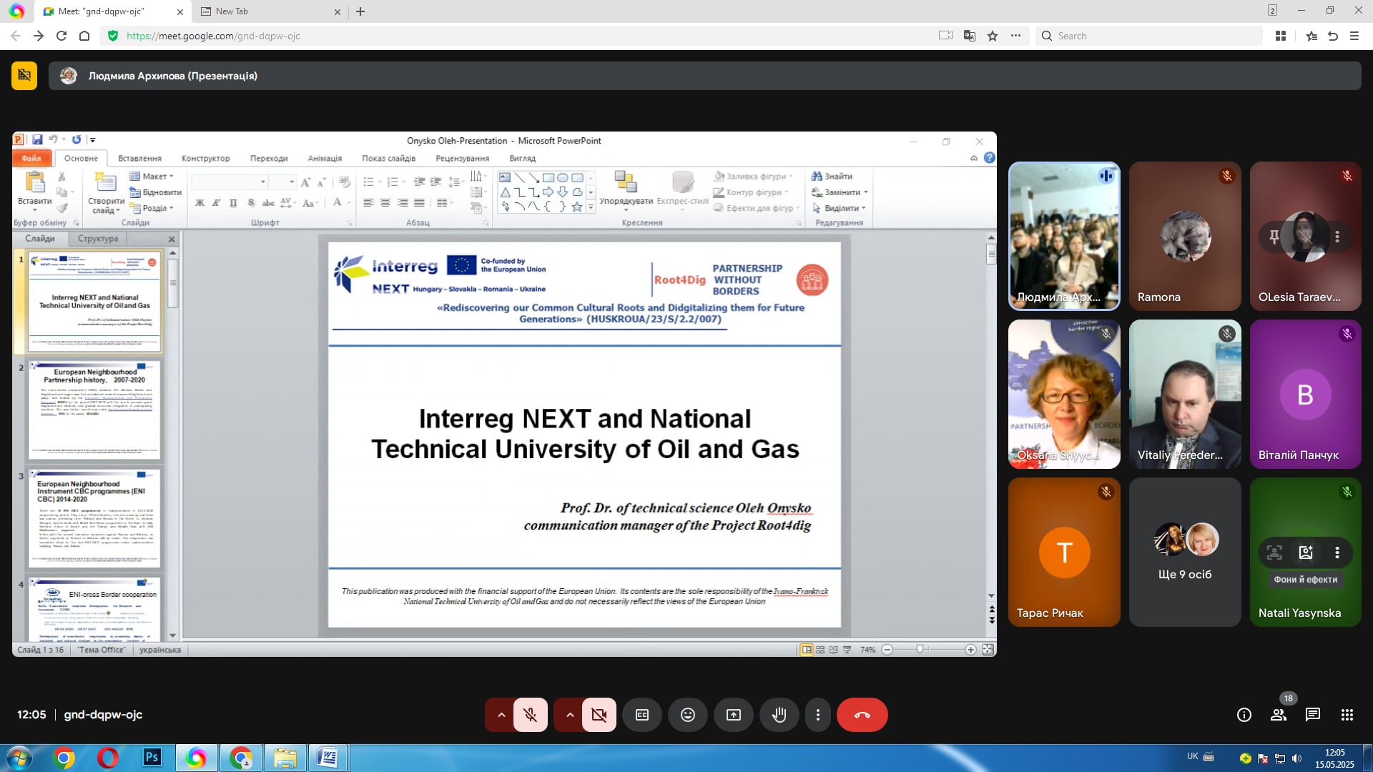Switch to slide sorter view icon
Viewport: 1373px width, 772px height.
(x=820, y=649)
